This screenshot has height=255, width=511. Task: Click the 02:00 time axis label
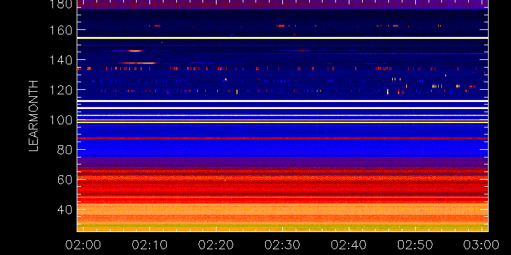click(x=83, y=245)
